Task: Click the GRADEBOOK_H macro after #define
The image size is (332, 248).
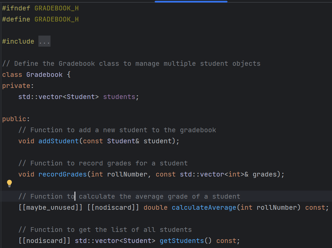Action: (57, 19)
